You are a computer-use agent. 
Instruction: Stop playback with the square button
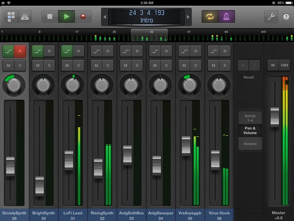click(x=50, y=17)
